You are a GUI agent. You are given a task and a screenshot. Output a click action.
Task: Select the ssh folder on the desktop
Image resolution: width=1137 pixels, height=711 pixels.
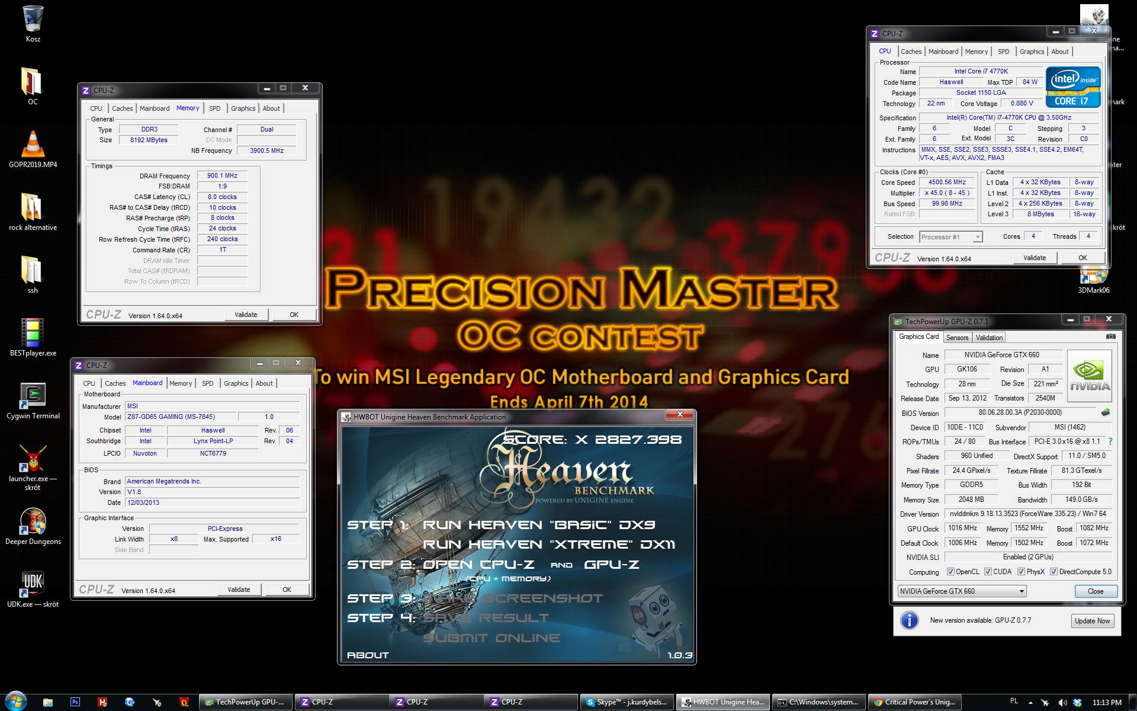[x=33, y=270]
